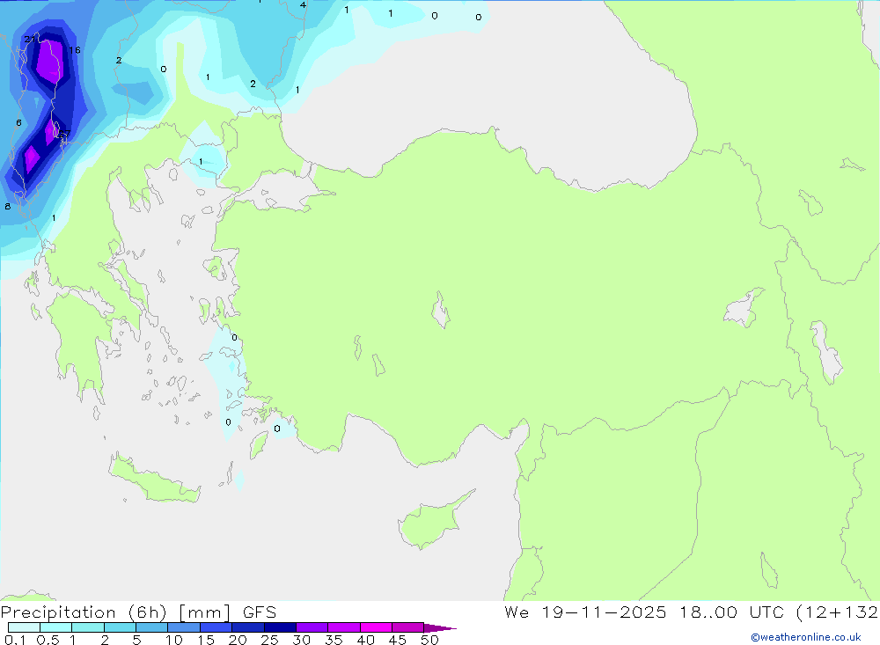Click the 30–35 mm violet legend swatch
880x645 pixels.
point(312,627)
